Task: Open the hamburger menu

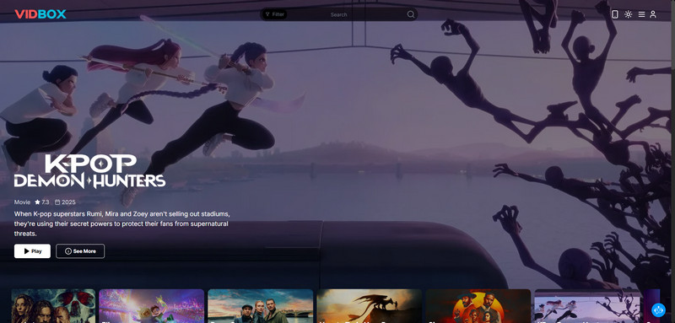Action: 641,14
